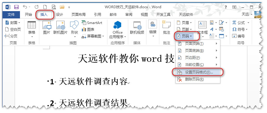Select the 开发工具 tab
Screen dimensions: 267x113
(163, 15)
